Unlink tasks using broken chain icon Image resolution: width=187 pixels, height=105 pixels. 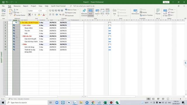(63, 15)
